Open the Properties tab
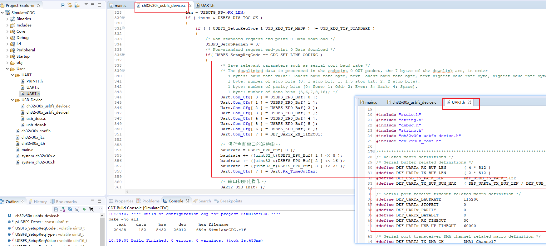The image size is (546, 246). (121, 201)
